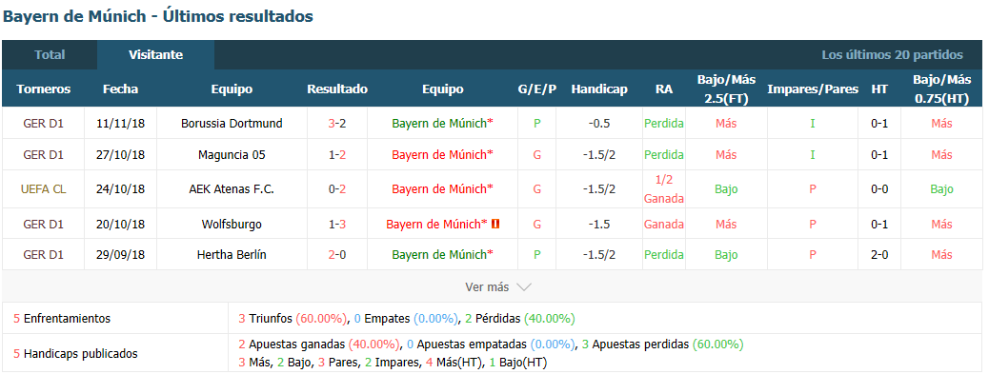The width and height of the screenshot is (989, 374).
Task: Open the Wolfsburgo team link
Action: tap(232, 225)
